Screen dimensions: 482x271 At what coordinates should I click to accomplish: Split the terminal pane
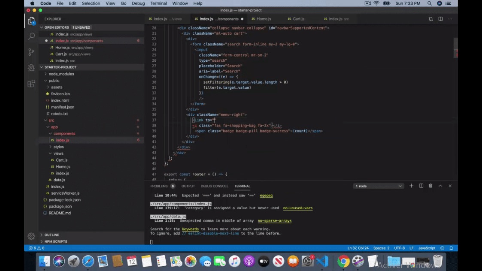[x=421, y=186]
